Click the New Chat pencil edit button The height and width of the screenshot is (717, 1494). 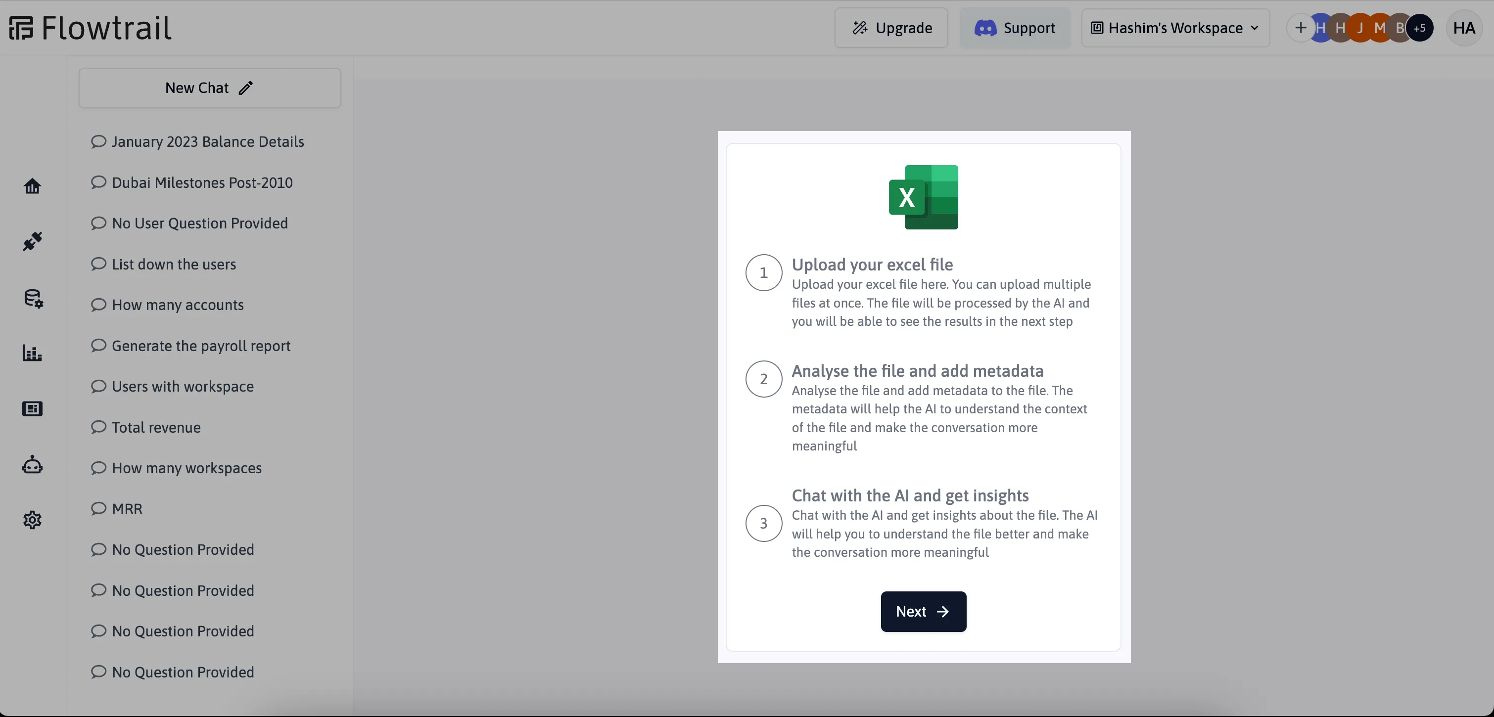246,88
